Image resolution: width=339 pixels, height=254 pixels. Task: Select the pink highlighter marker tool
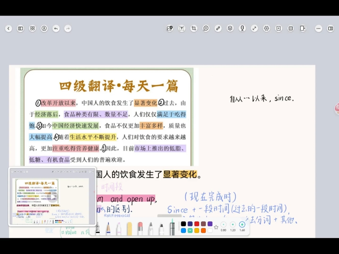(x=119, y=229)
